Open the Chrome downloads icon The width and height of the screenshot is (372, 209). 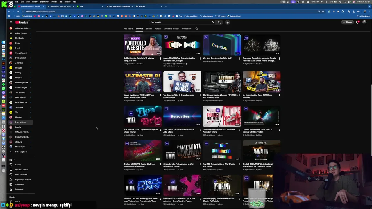coord(354,12)
